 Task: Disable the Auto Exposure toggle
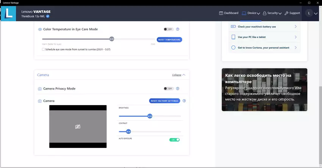point(174,140)
